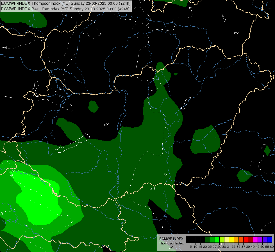This screenshot has width=275, height=252.
Task: Click legend scale value 50
Action: [262, 247]
